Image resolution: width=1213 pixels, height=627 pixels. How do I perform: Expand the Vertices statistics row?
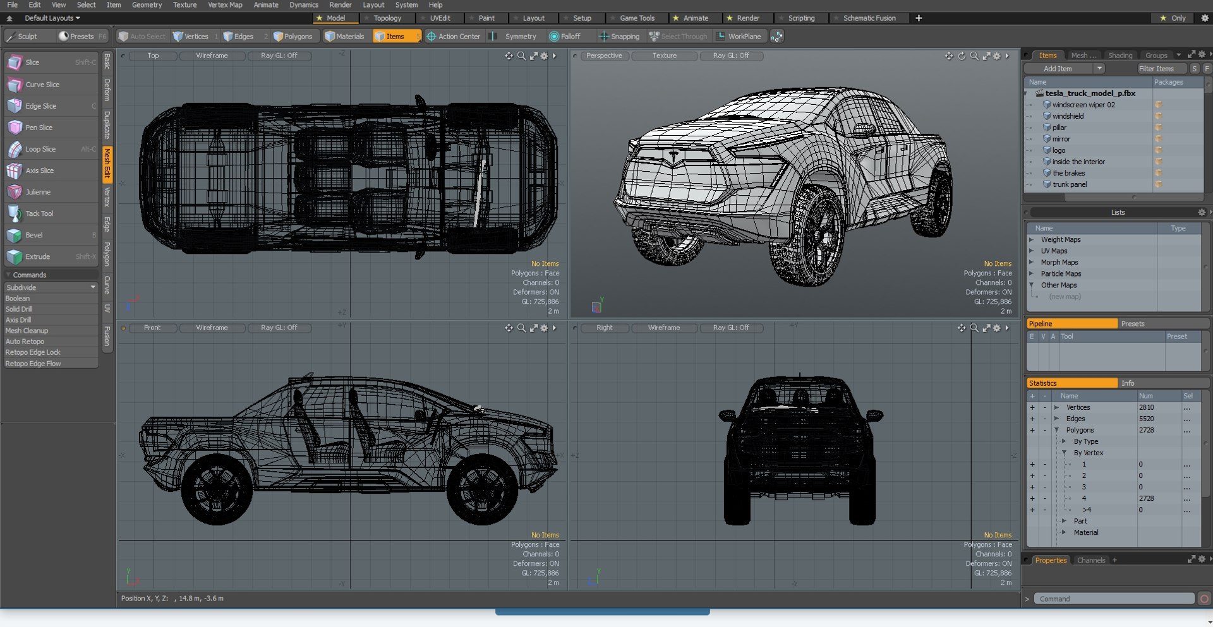[x=1056, y=407]
